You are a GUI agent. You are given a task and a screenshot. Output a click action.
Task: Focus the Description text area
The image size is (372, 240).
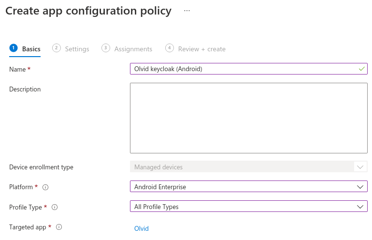248,118
